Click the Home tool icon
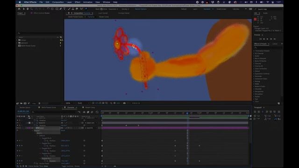Image resolution: width=299 pixels, height=168 pixels. coord(19,9)
